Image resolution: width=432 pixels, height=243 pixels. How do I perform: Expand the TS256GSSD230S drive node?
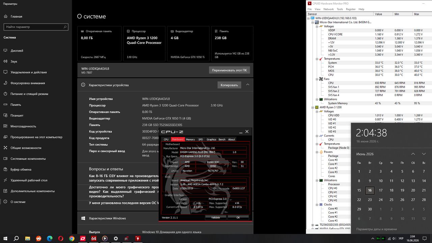(x=313, y=225)
